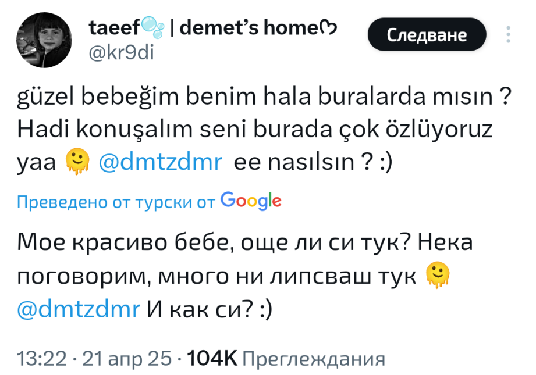Click the bubbles emoji beside taeef
This screenshot has height=375, width=536.
click(154, 26)
